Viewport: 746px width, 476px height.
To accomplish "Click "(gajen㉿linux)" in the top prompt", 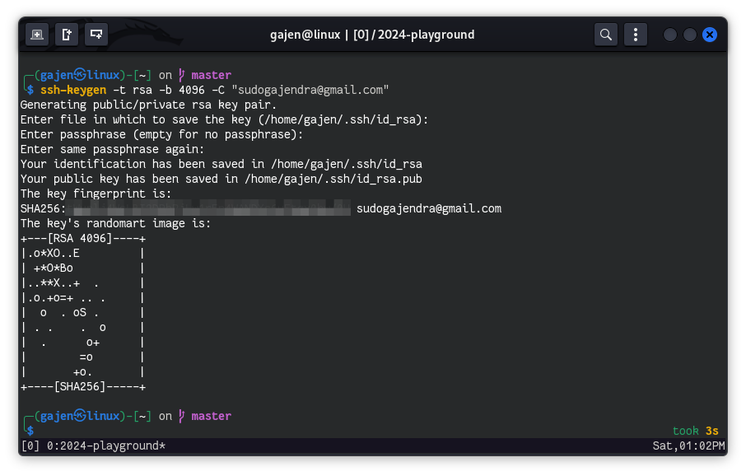I will [x=79, y=75].
